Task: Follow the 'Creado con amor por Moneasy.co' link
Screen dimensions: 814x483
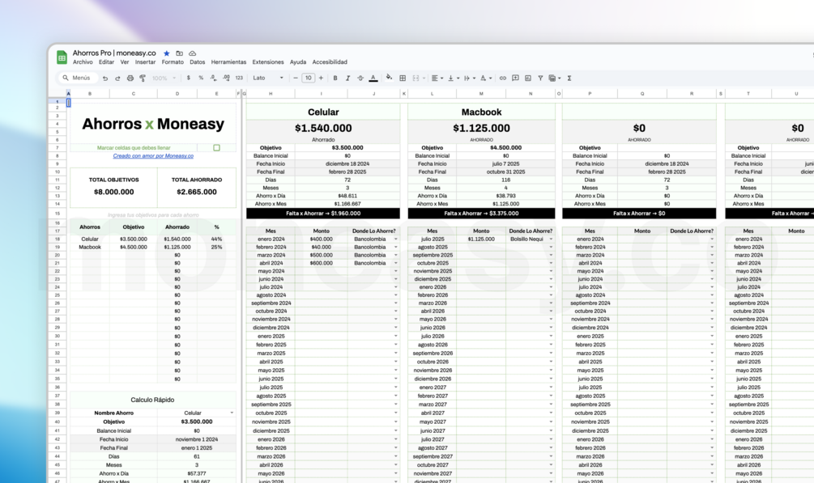Action: pos(153,156)
